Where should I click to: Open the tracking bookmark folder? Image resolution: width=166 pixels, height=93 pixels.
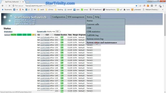click(59, 10)
